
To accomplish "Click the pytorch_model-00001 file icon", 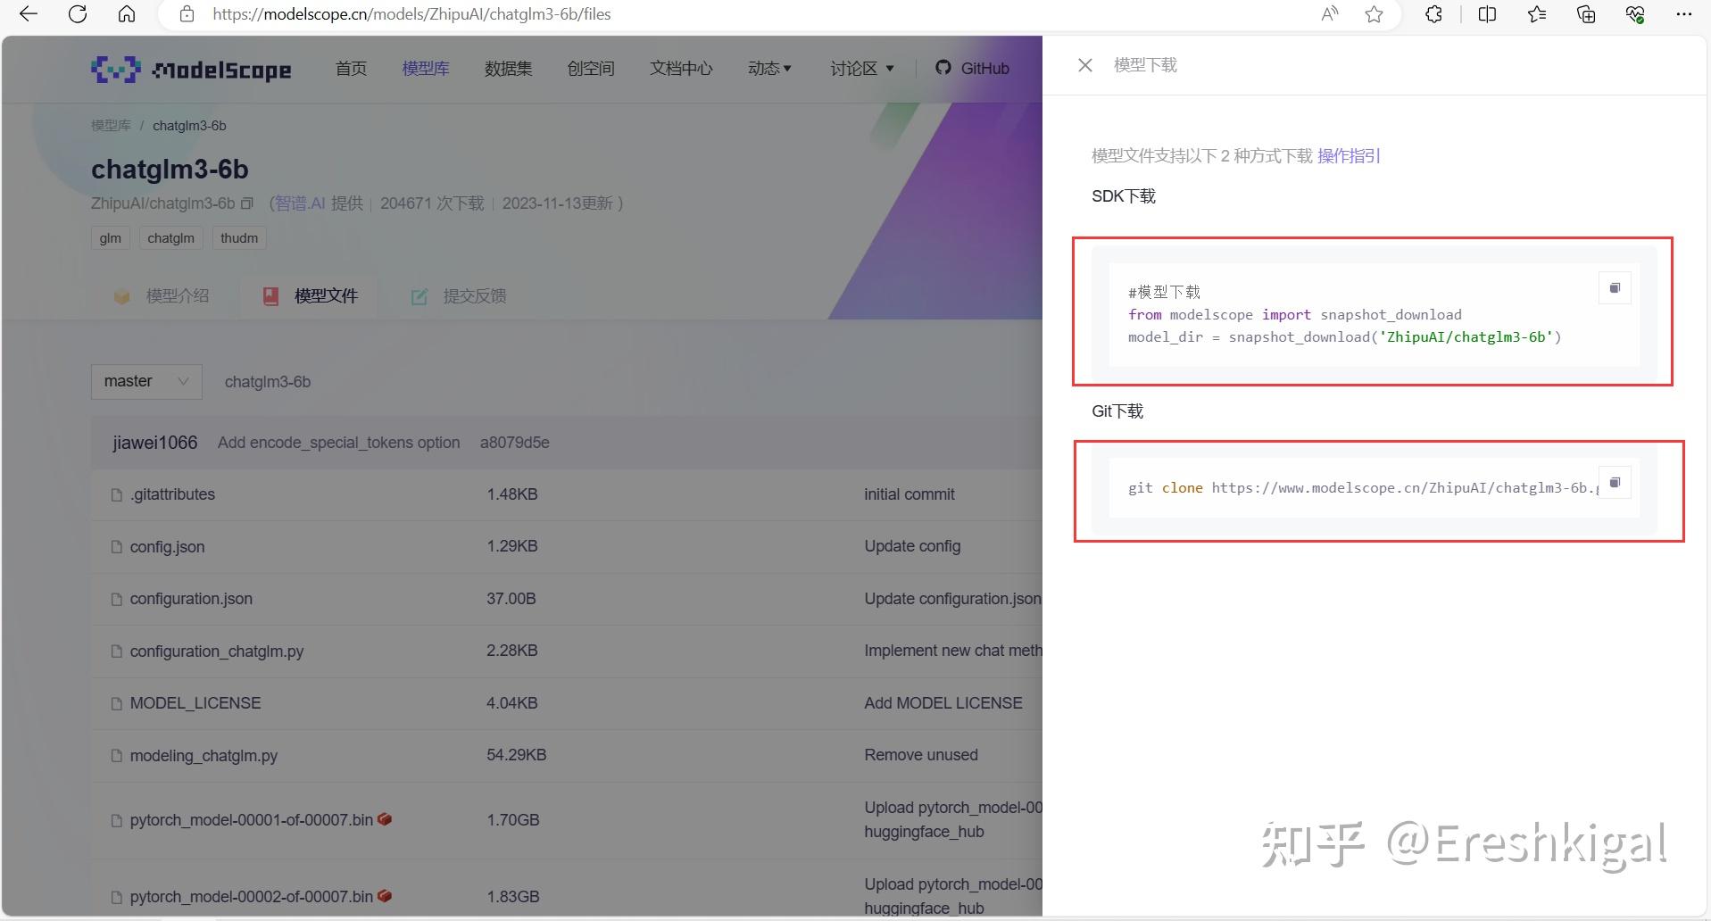I will tap(116, 820).
